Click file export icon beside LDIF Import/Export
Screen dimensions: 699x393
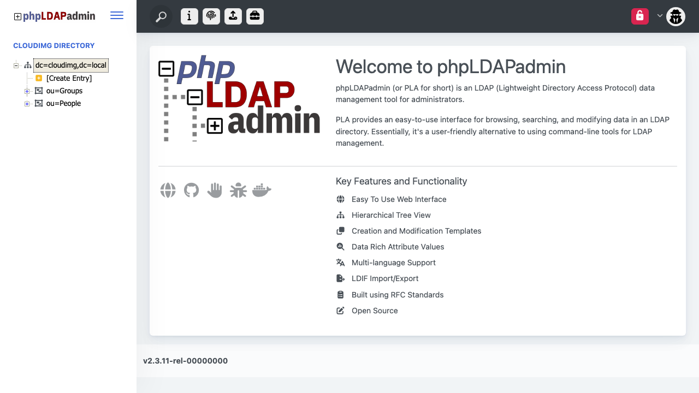point(340,278)
